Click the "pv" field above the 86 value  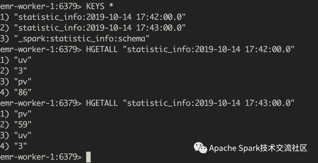(x=23, y=82)
